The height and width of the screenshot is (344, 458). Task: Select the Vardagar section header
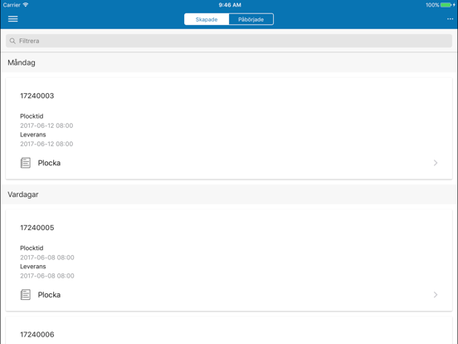pos(229,194)
